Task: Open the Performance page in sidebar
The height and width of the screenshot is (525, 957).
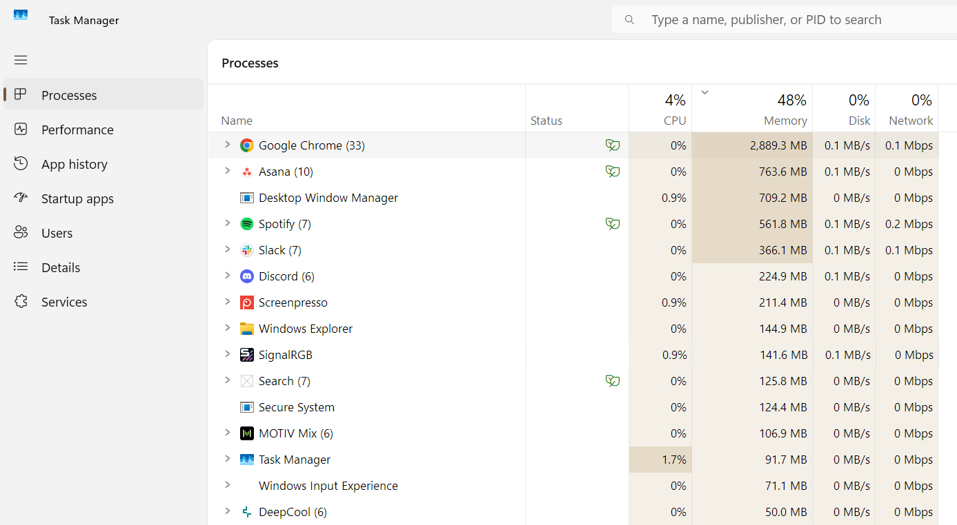Action: [77, 130]
